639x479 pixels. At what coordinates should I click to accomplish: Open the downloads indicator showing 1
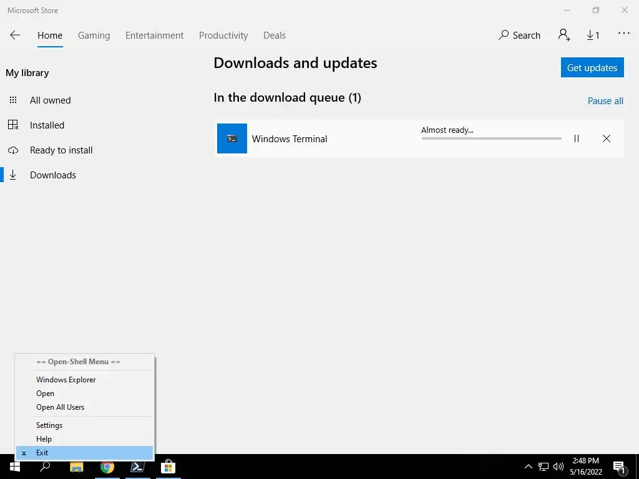coord(593,36)
